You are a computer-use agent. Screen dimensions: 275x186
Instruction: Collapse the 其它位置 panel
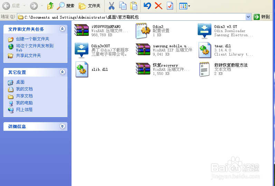(62, 72)
